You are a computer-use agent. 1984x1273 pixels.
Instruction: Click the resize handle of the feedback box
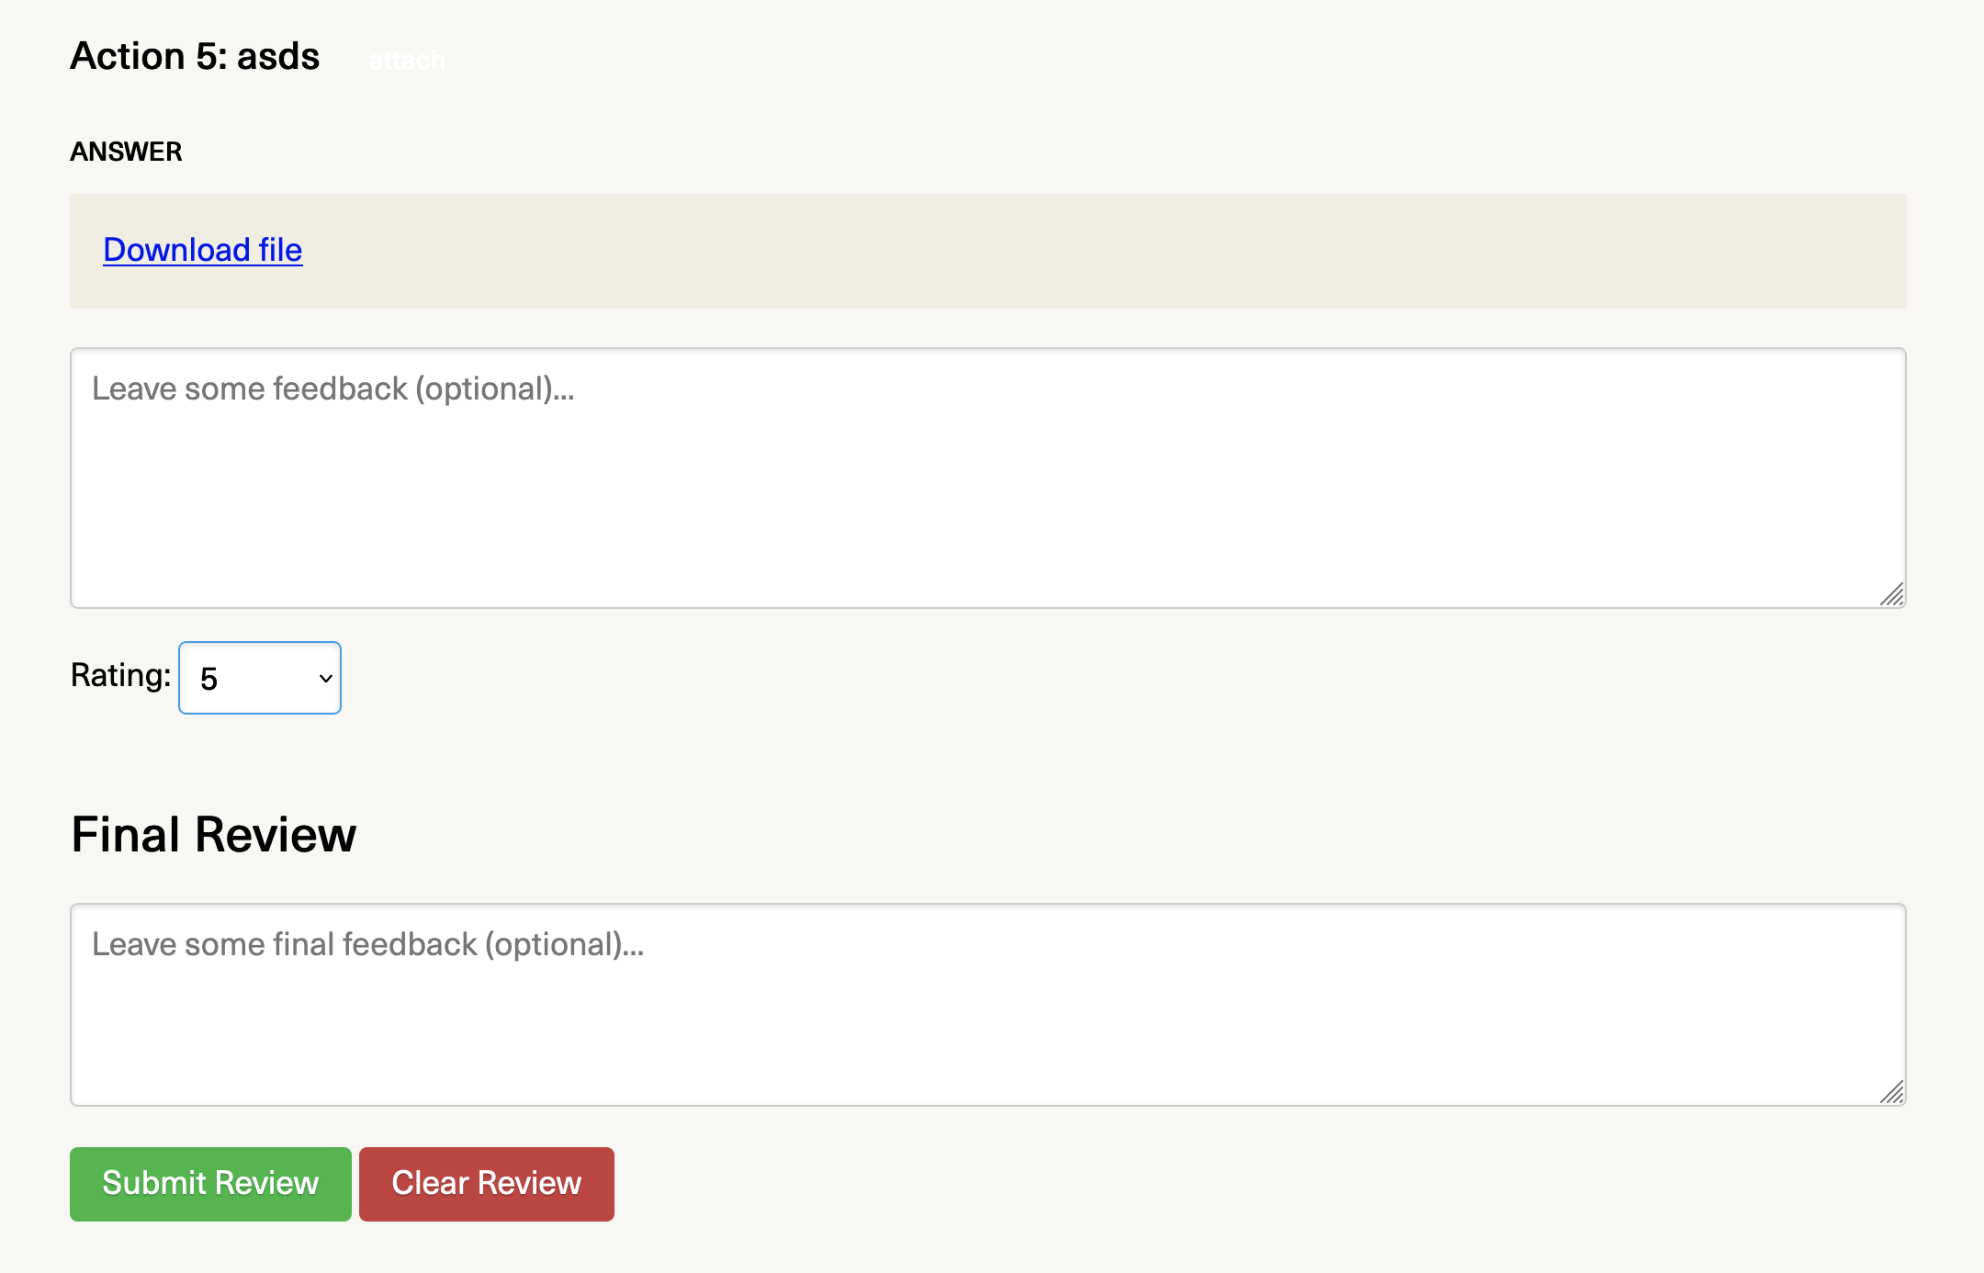(1891, 595)
